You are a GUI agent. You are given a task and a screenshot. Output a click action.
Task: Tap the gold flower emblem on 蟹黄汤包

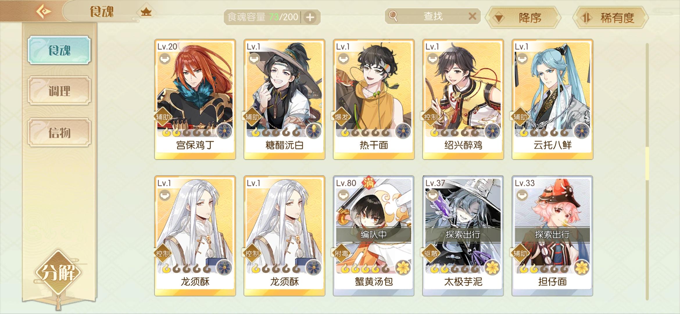click(x=403, y=267)
